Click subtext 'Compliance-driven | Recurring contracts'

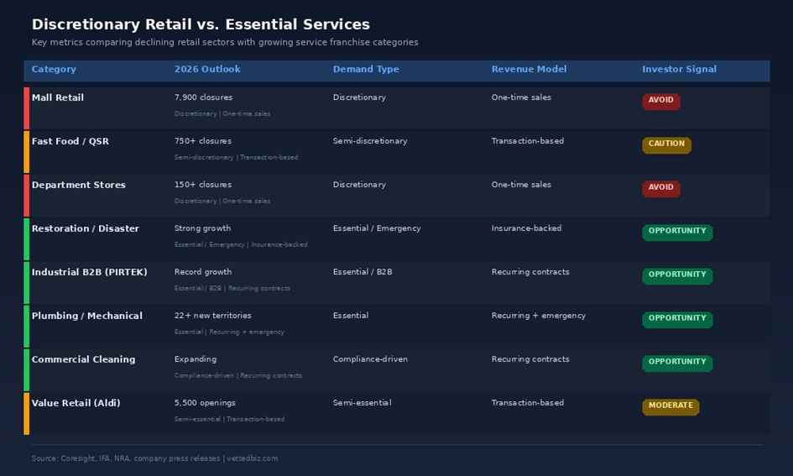(238, 375)
